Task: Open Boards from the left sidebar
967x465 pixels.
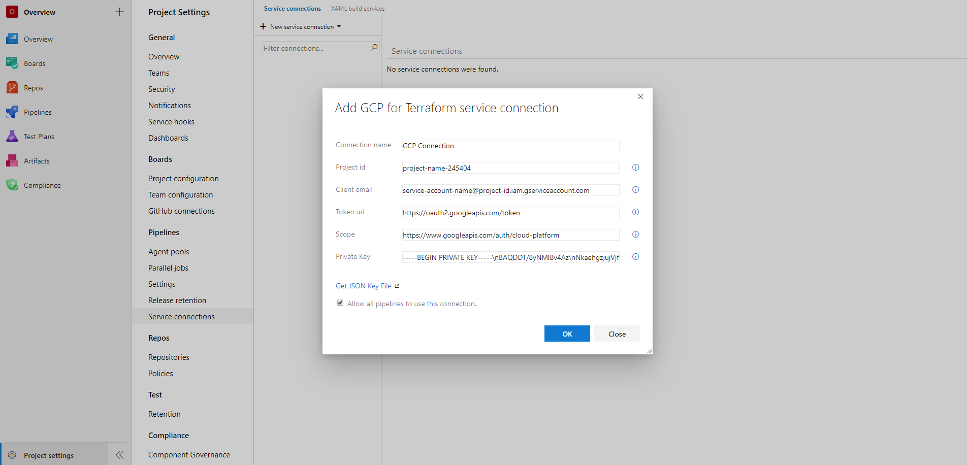Action: click(34, 63)
